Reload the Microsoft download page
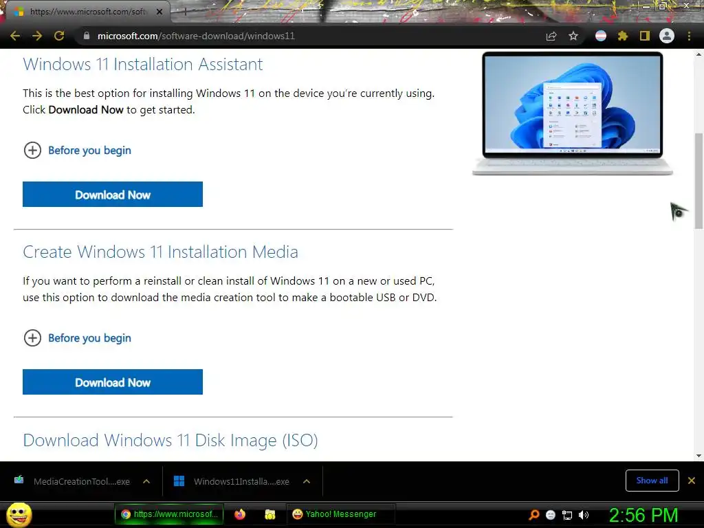The width and height of the screenshot is (704, 528). coord(59,36)
